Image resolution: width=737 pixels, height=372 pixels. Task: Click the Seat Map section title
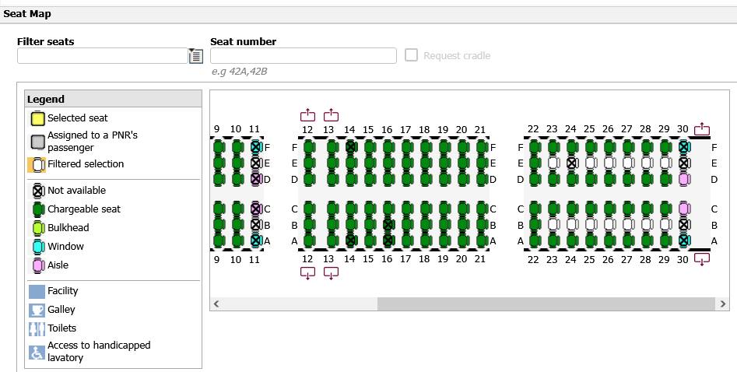pos(27,14)
